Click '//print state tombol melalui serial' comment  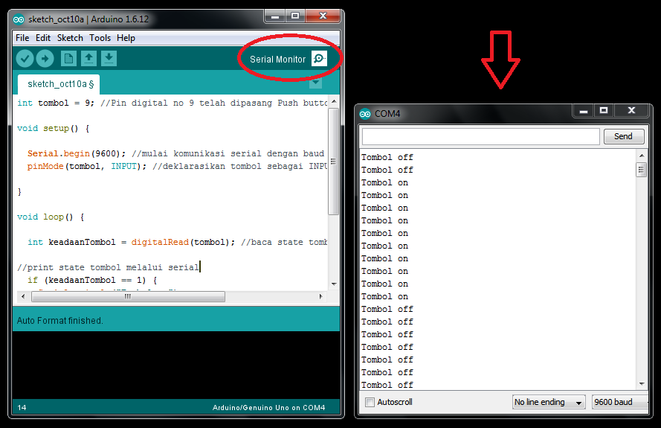point(108,268)
